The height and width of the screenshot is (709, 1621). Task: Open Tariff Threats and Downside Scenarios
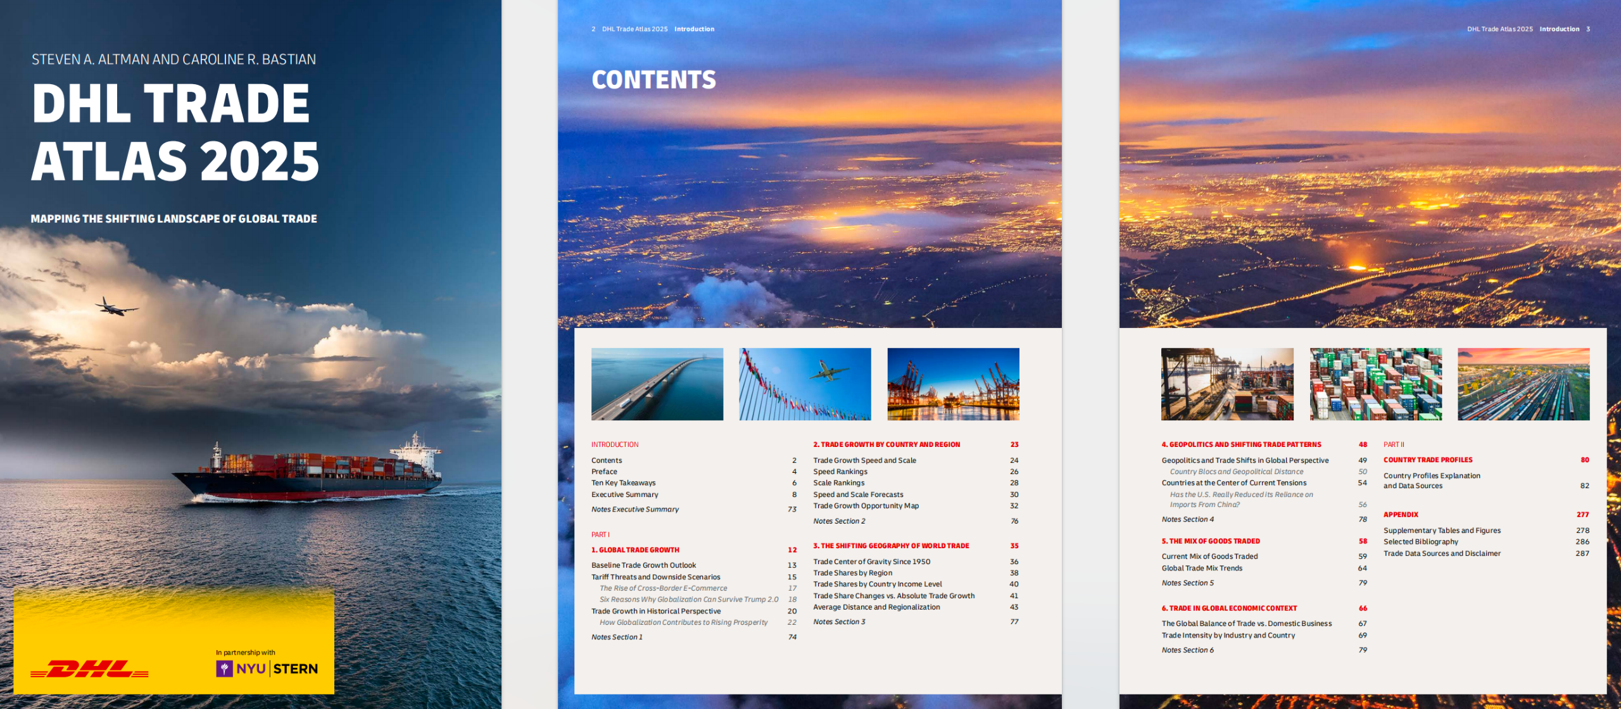(x=694, y=577)
